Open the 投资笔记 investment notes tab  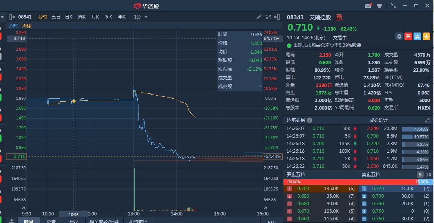coord(138,221)
